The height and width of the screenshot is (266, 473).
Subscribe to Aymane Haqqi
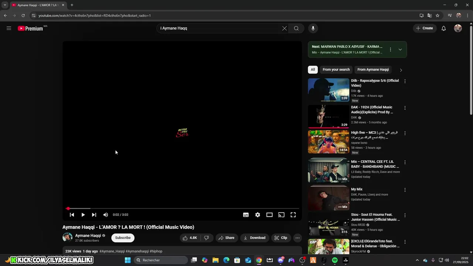click(x=123, y=238)
